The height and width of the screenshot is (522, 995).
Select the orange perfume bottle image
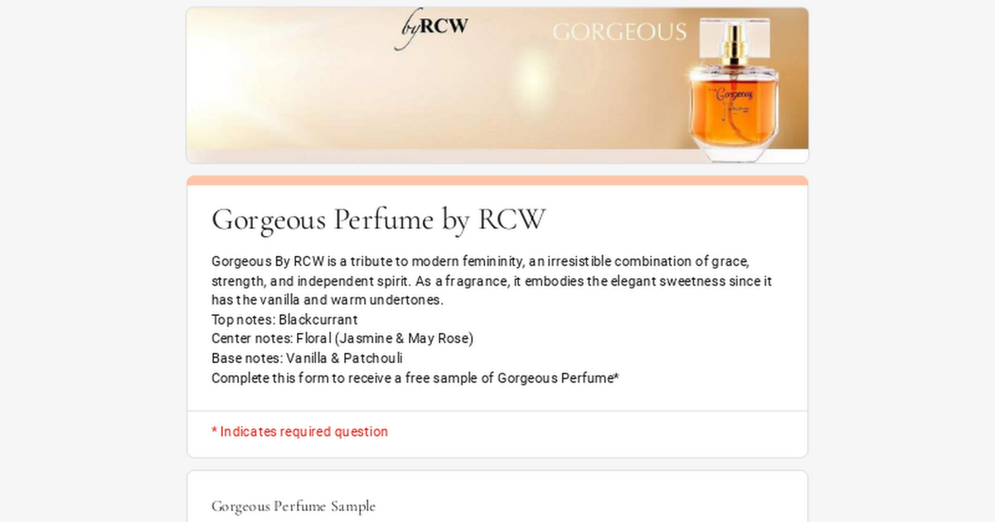point(734,89)
